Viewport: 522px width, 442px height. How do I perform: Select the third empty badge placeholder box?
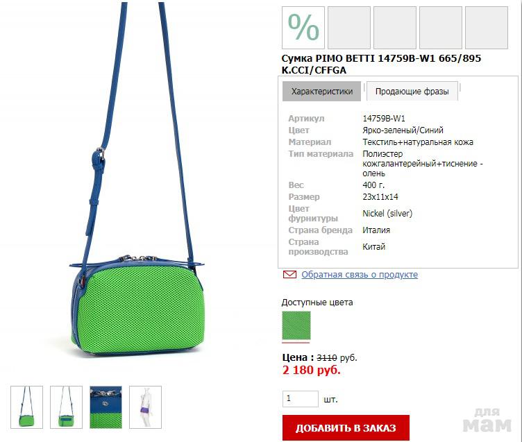pos(440,28)
